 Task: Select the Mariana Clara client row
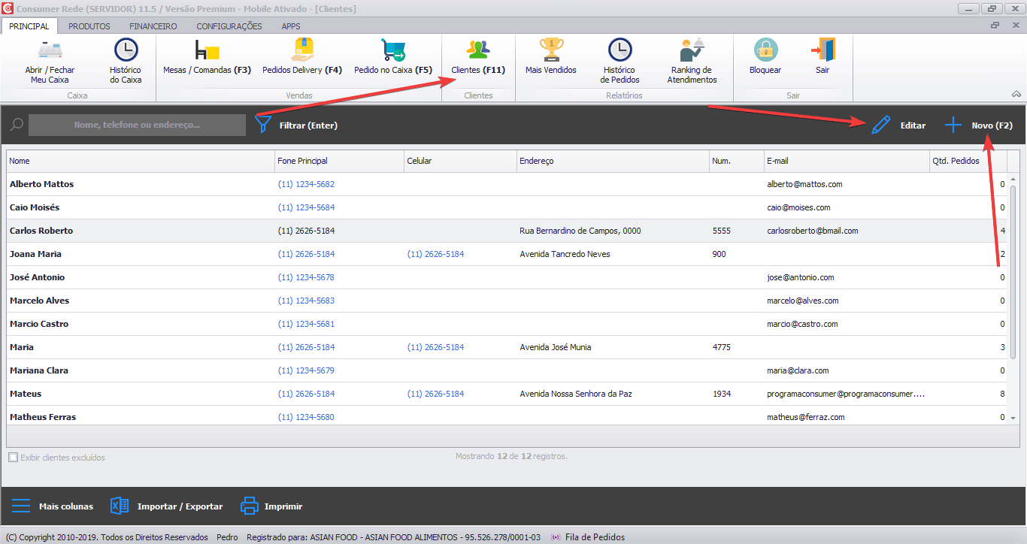pyautogui.click(x=507, y=370)
